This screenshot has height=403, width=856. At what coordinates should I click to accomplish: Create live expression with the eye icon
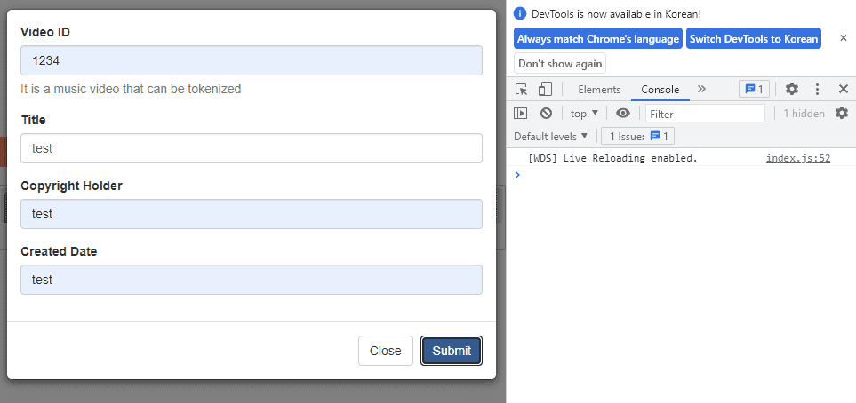click(x=623, y=113)
